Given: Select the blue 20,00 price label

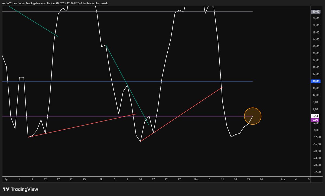Looking at the screenshot, I should pos(315,81).
